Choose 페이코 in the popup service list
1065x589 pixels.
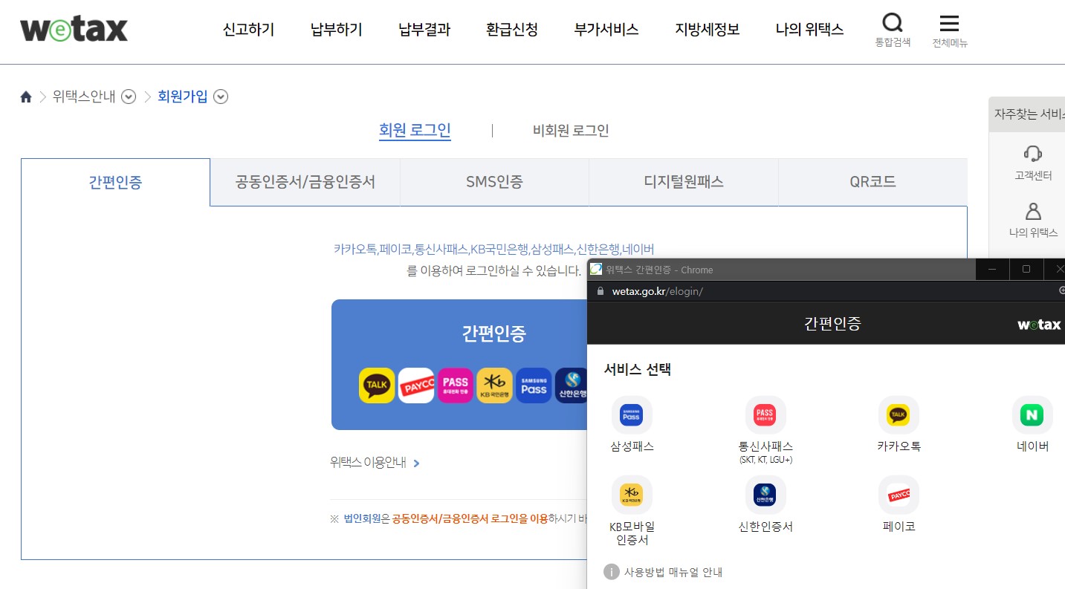(x=899, y=505)
